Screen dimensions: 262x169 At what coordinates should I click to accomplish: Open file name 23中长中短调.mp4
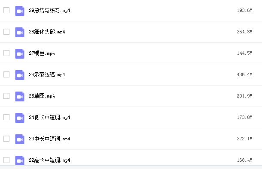coord(49,139)
